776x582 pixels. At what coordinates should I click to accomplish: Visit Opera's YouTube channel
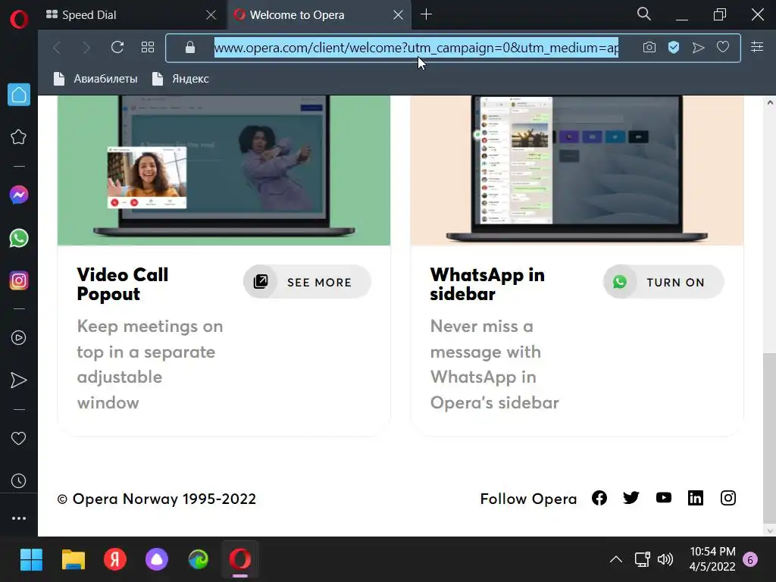tap(664, 498)
